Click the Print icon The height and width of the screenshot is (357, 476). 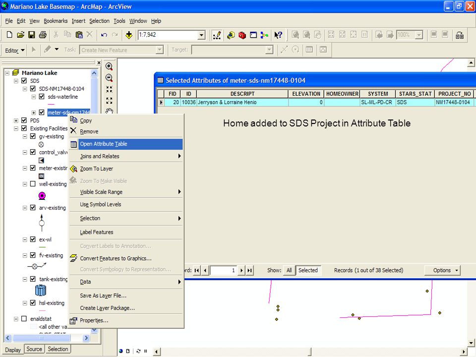click(x=43, y=35)
